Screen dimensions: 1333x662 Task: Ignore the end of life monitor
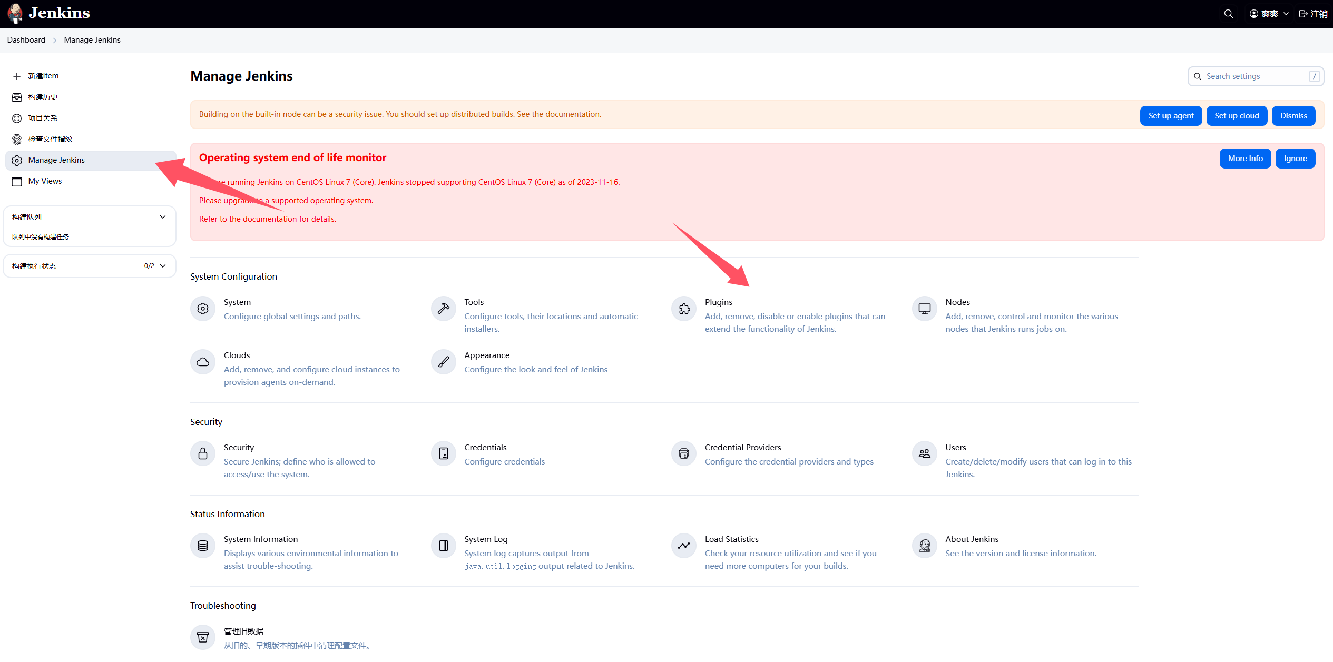tap(1295, 159)
